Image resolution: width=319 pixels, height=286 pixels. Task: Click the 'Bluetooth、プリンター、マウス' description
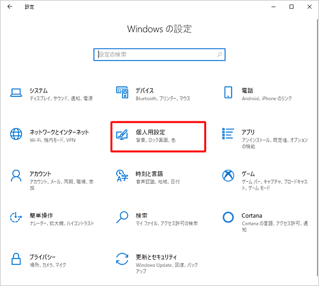click(x=163, y=98)
